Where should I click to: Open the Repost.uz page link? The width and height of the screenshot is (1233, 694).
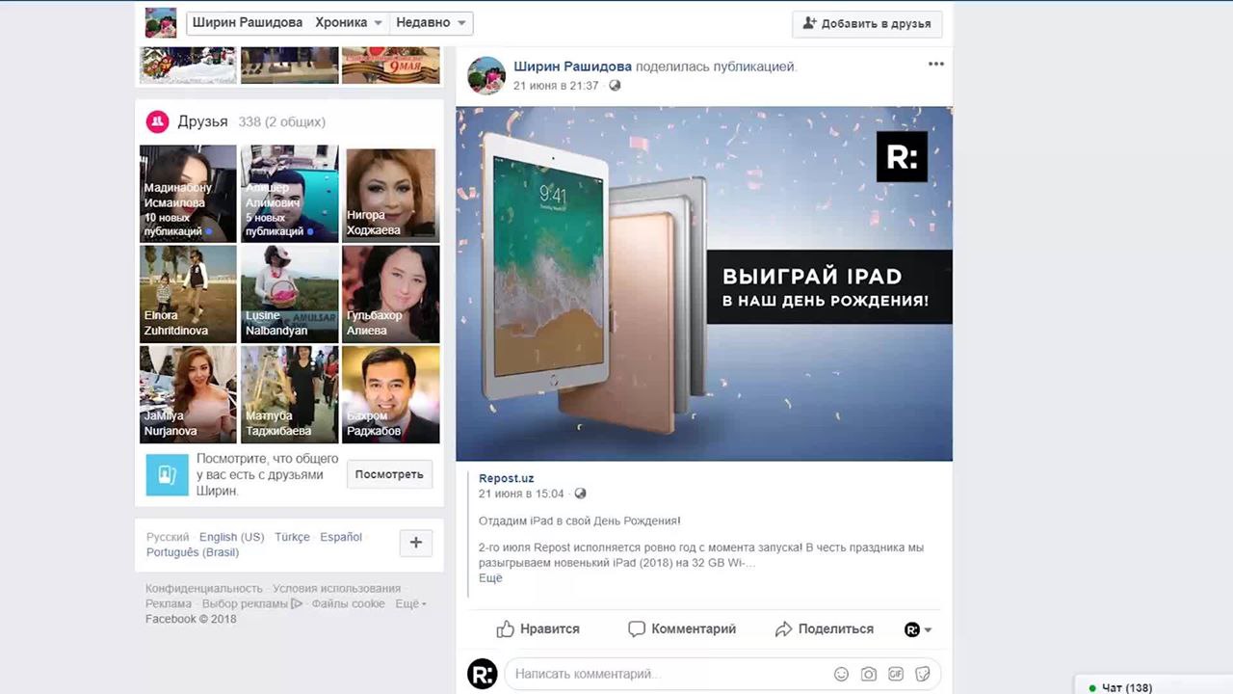pyautogui.click(x=506, y=478)
